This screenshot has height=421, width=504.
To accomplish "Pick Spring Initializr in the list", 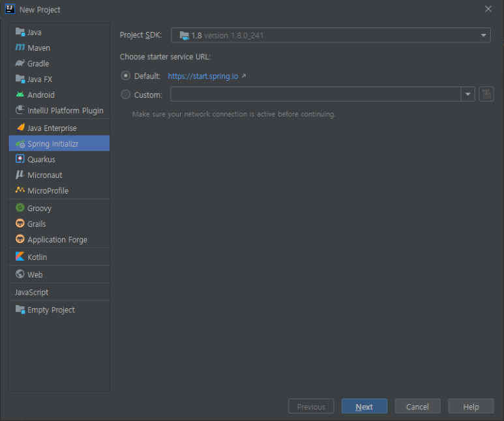I will 59,143.
